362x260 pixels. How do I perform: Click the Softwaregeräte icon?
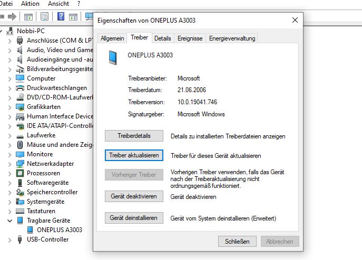(20, 183)
